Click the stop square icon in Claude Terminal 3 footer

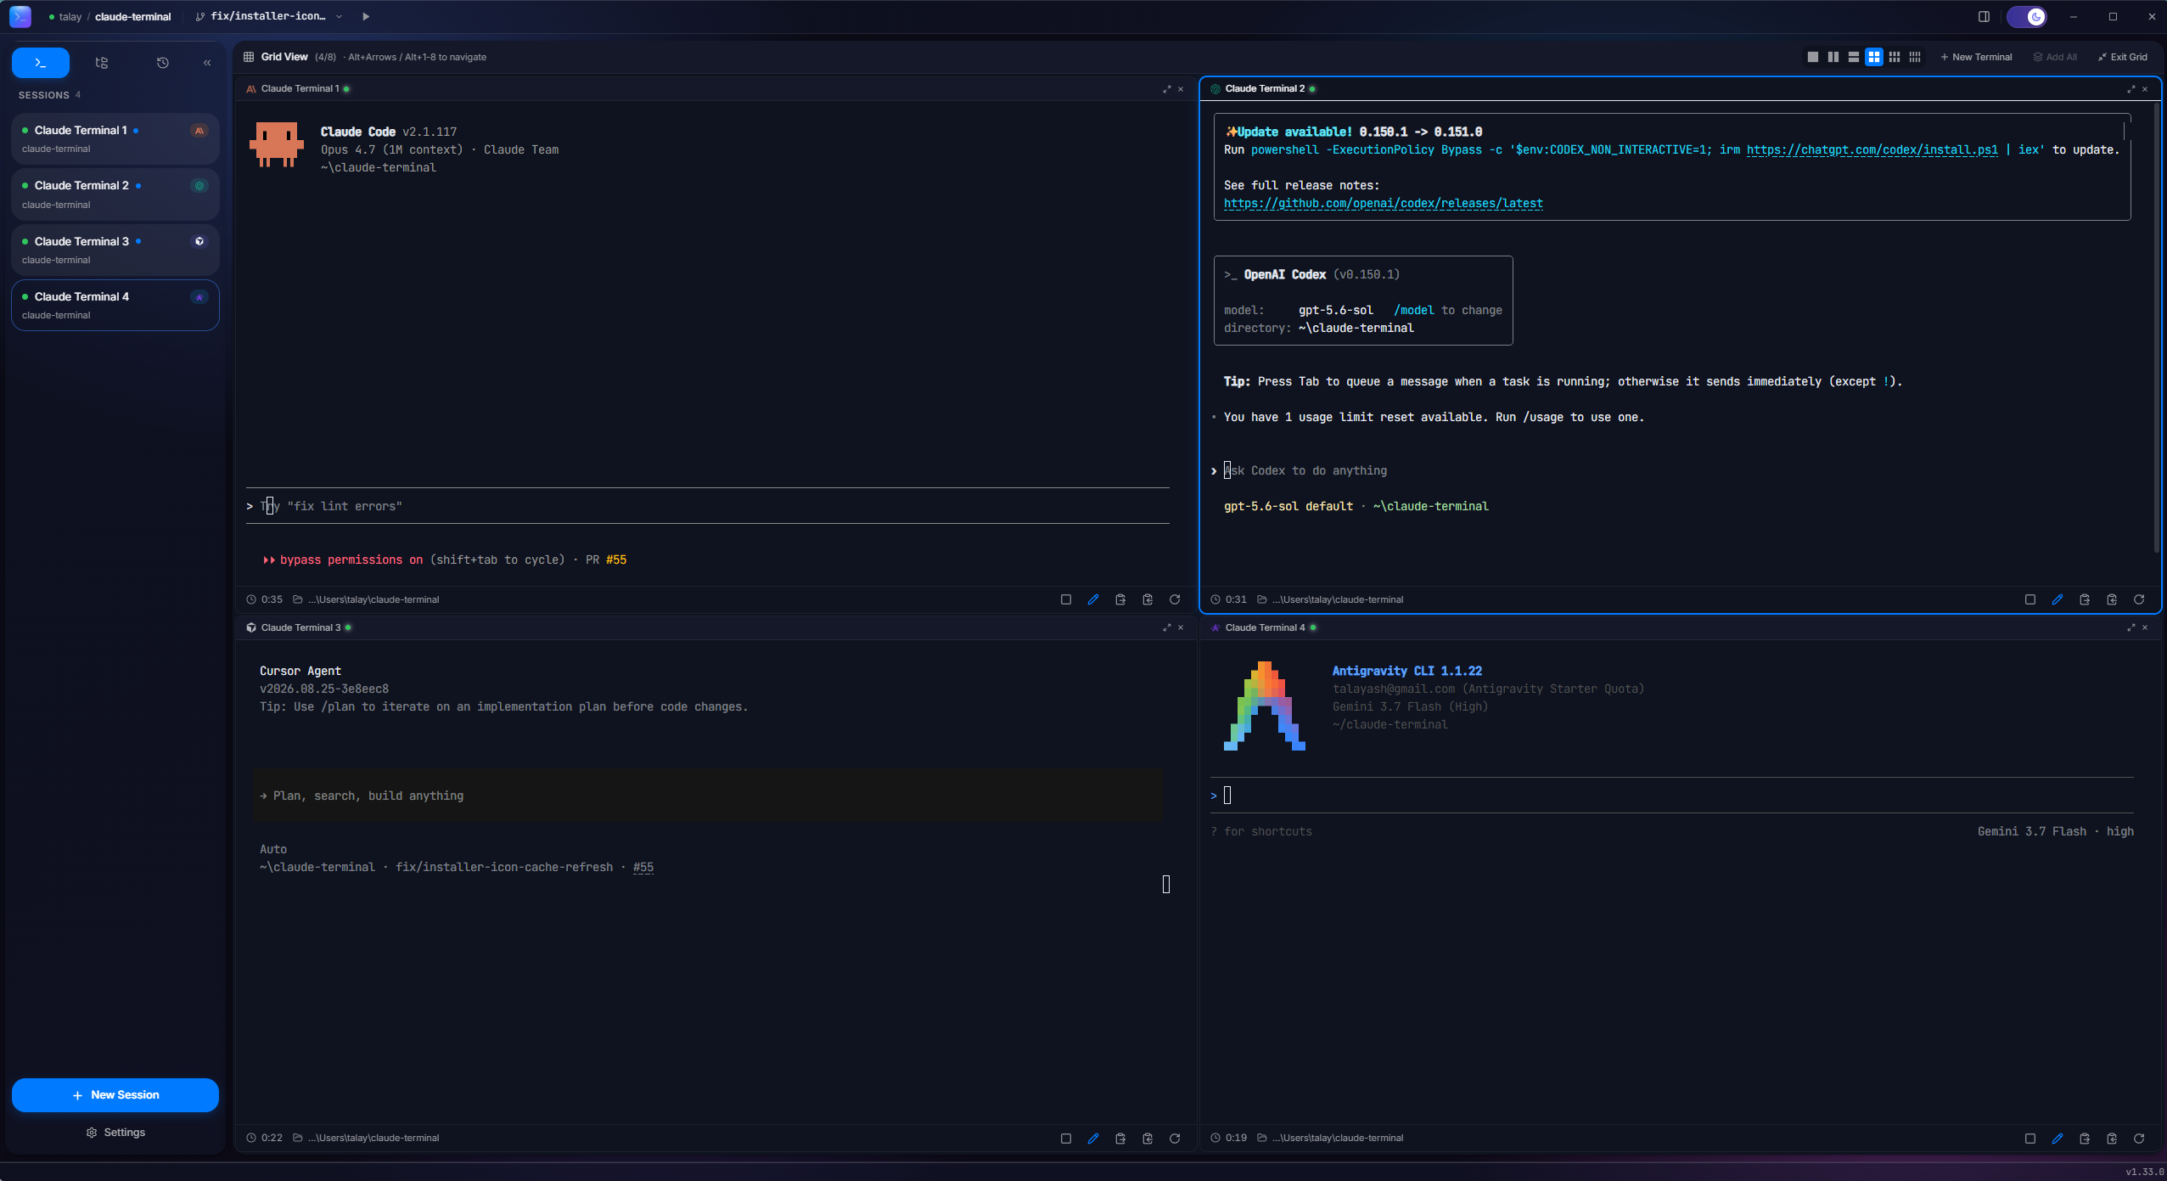[x=1066, y=1139]
